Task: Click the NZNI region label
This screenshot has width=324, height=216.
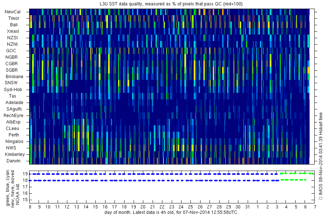Action: 12,44
